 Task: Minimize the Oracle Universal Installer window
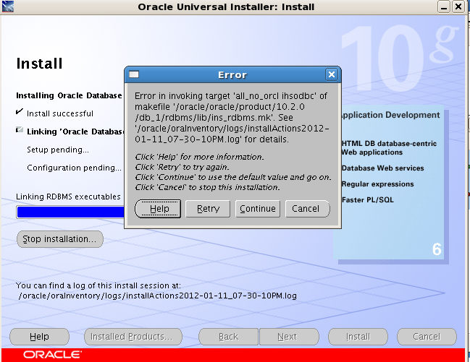pos(444,7)
